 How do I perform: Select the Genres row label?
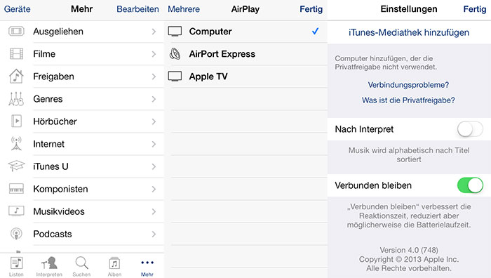coord(48,99)
